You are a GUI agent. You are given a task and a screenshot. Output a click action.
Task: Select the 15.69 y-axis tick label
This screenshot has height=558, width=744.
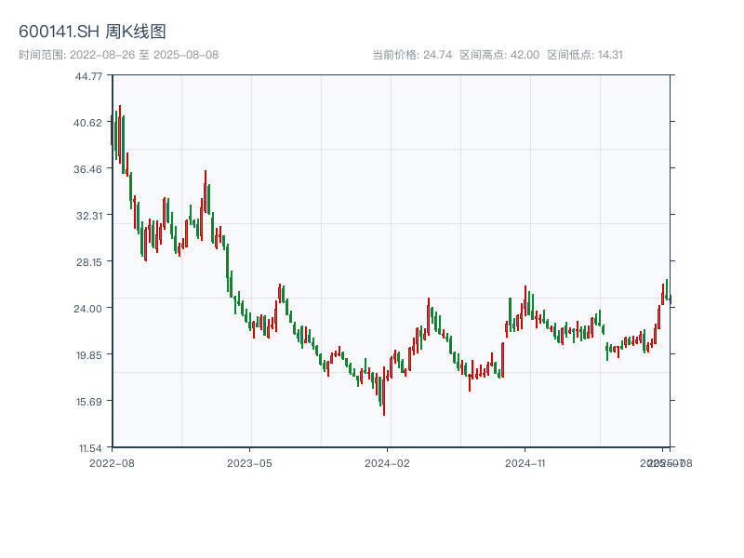point(88,402)
